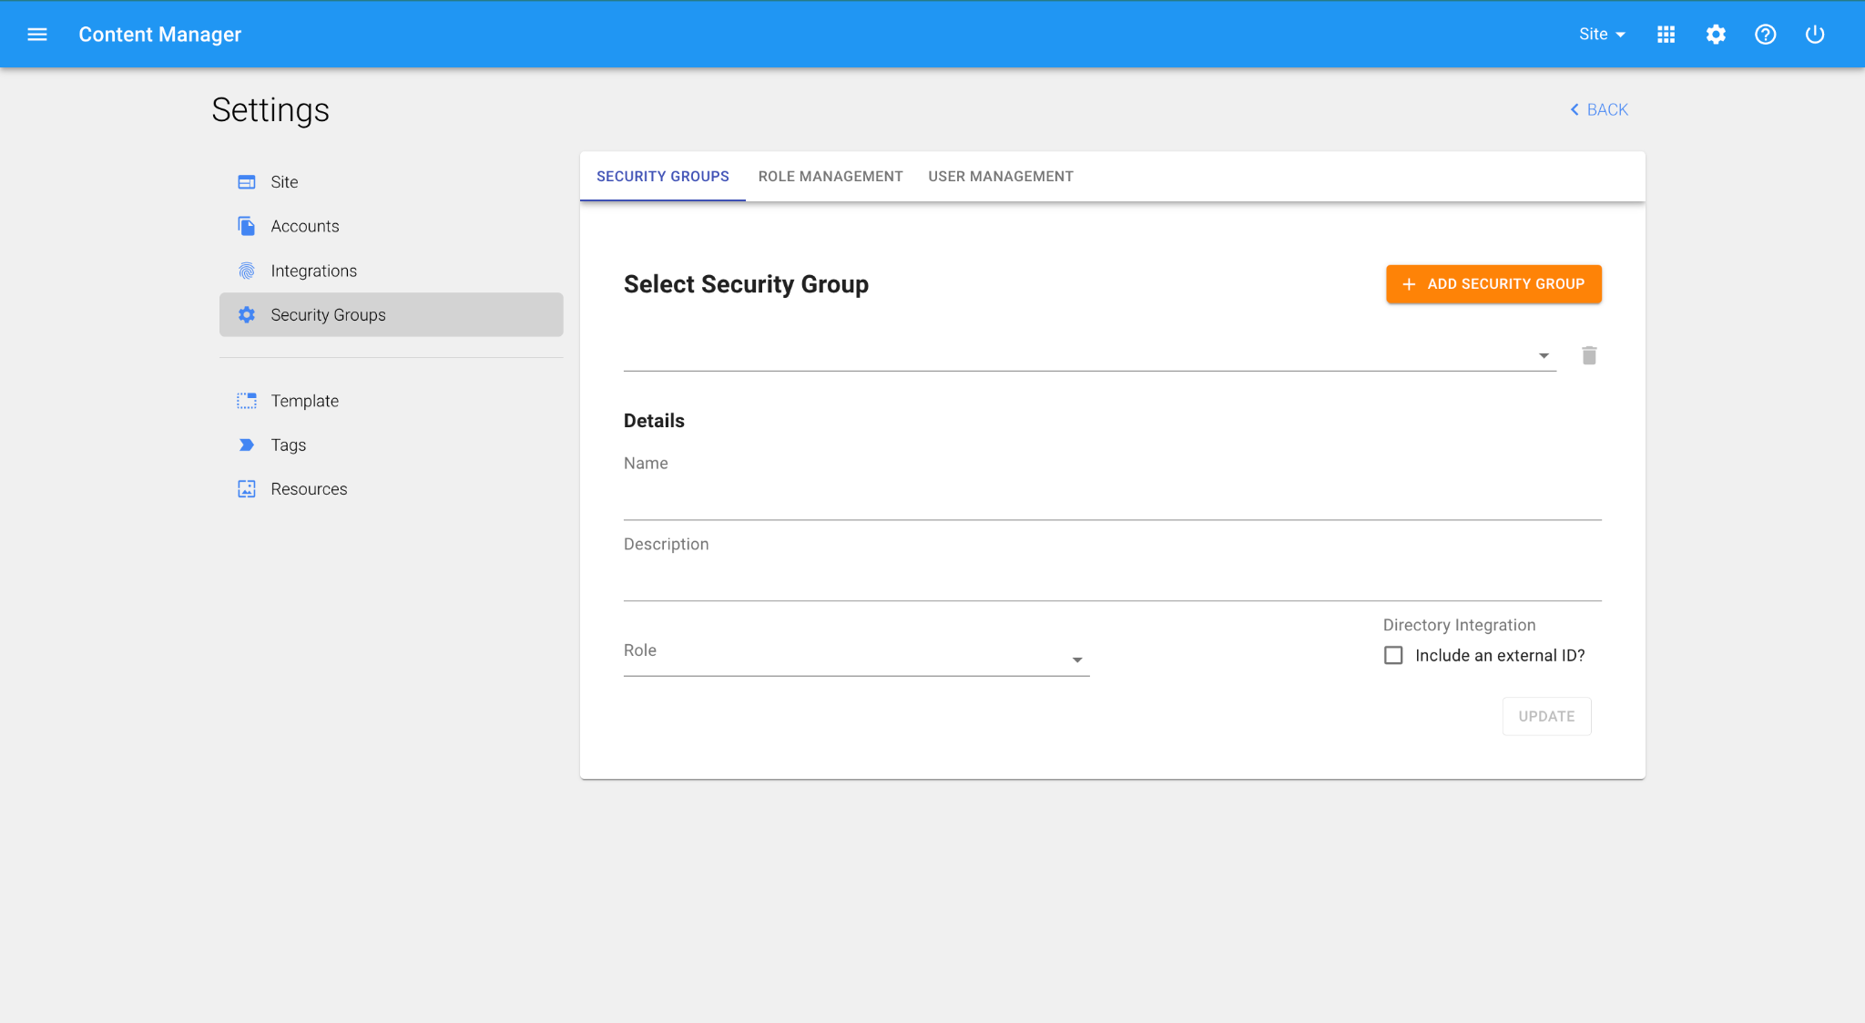Expand the Site dropdown in header
Viewport: 1865px width, 1023px height.
pos(1602,35)
